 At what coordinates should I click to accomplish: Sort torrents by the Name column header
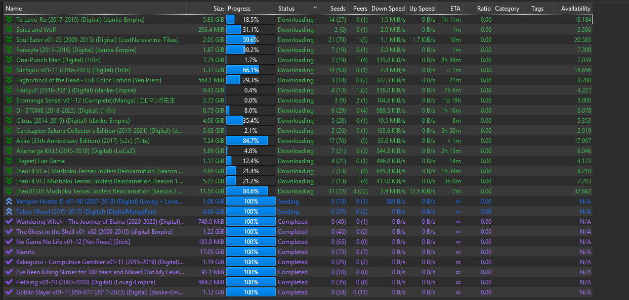pyautogui.click(x=14, y=8)
